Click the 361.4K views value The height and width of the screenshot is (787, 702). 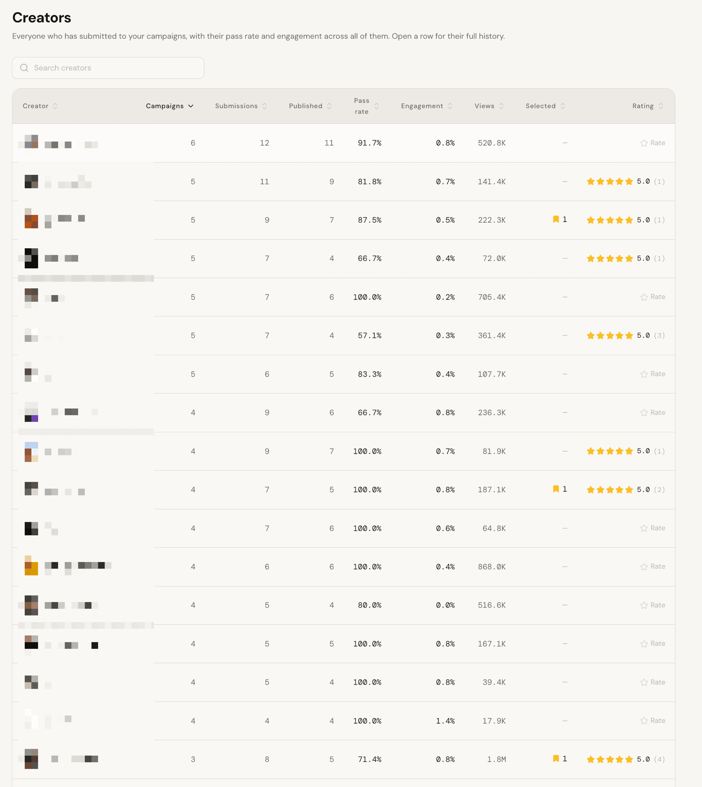click(492, 335)
